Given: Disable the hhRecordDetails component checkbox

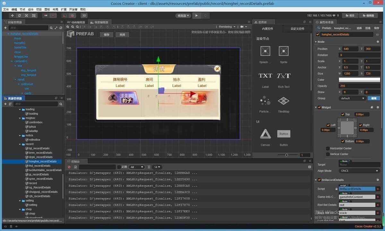Looking at the screenshot, I should [x=319, y=180].
